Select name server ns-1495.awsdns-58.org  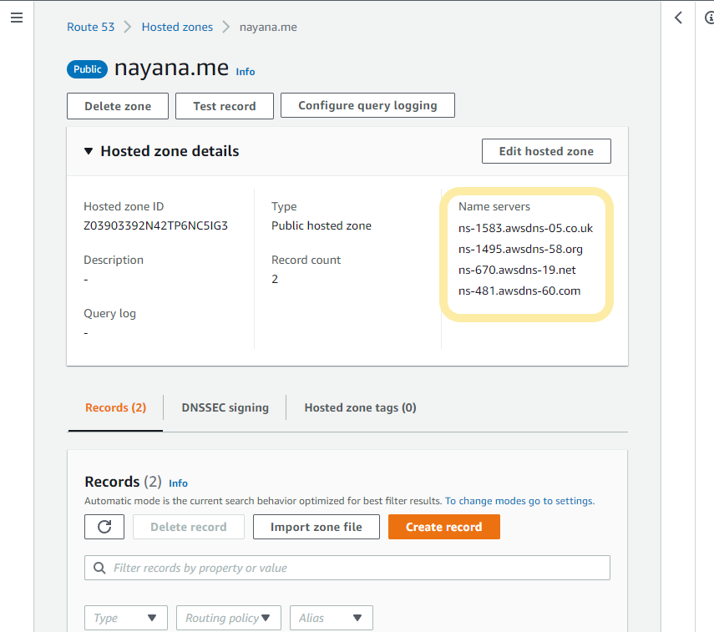[x=520, y=249]
